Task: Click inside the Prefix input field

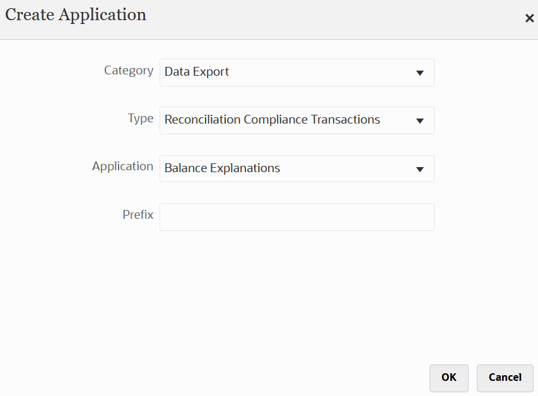Action: (x=296, y=216)
